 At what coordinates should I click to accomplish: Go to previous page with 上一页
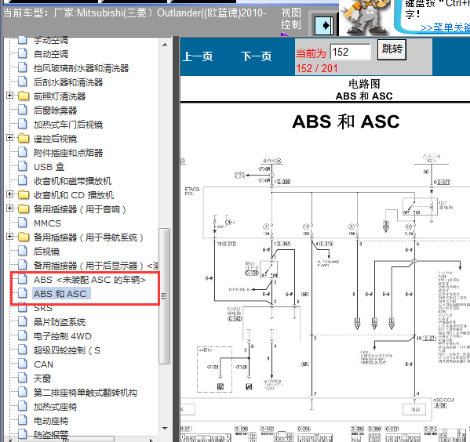(198, 56)
